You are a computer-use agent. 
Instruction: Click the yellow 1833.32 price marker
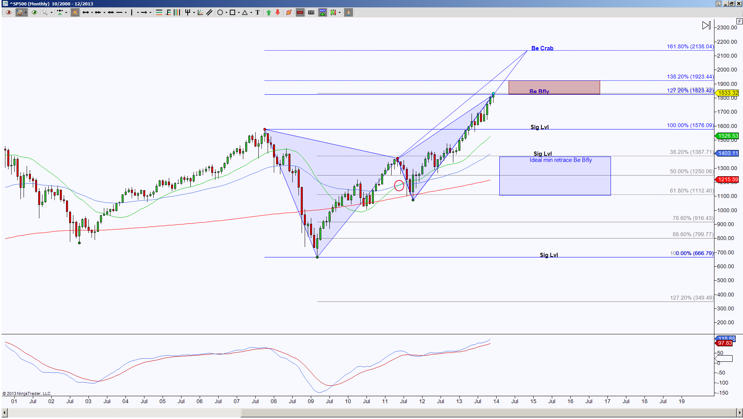(x=727, y=93)
